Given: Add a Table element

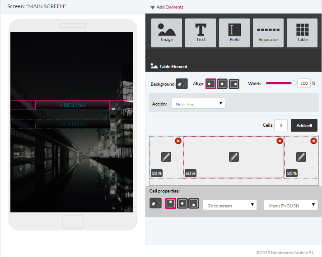Looking at the screenshot, I should (302, 33).
